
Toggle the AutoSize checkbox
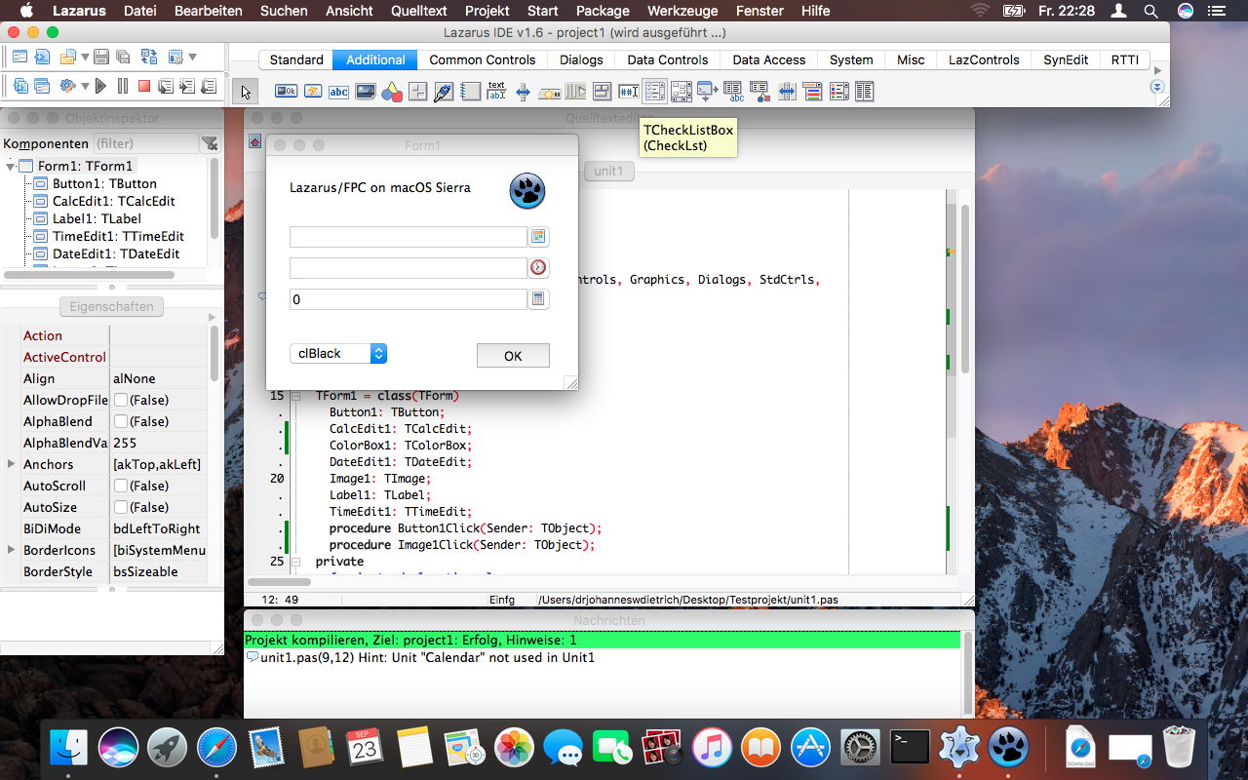[121, 507]
